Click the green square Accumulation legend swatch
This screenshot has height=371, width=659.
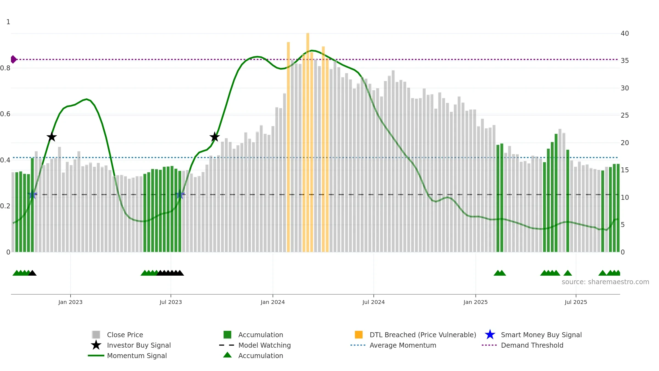(227, 334)
